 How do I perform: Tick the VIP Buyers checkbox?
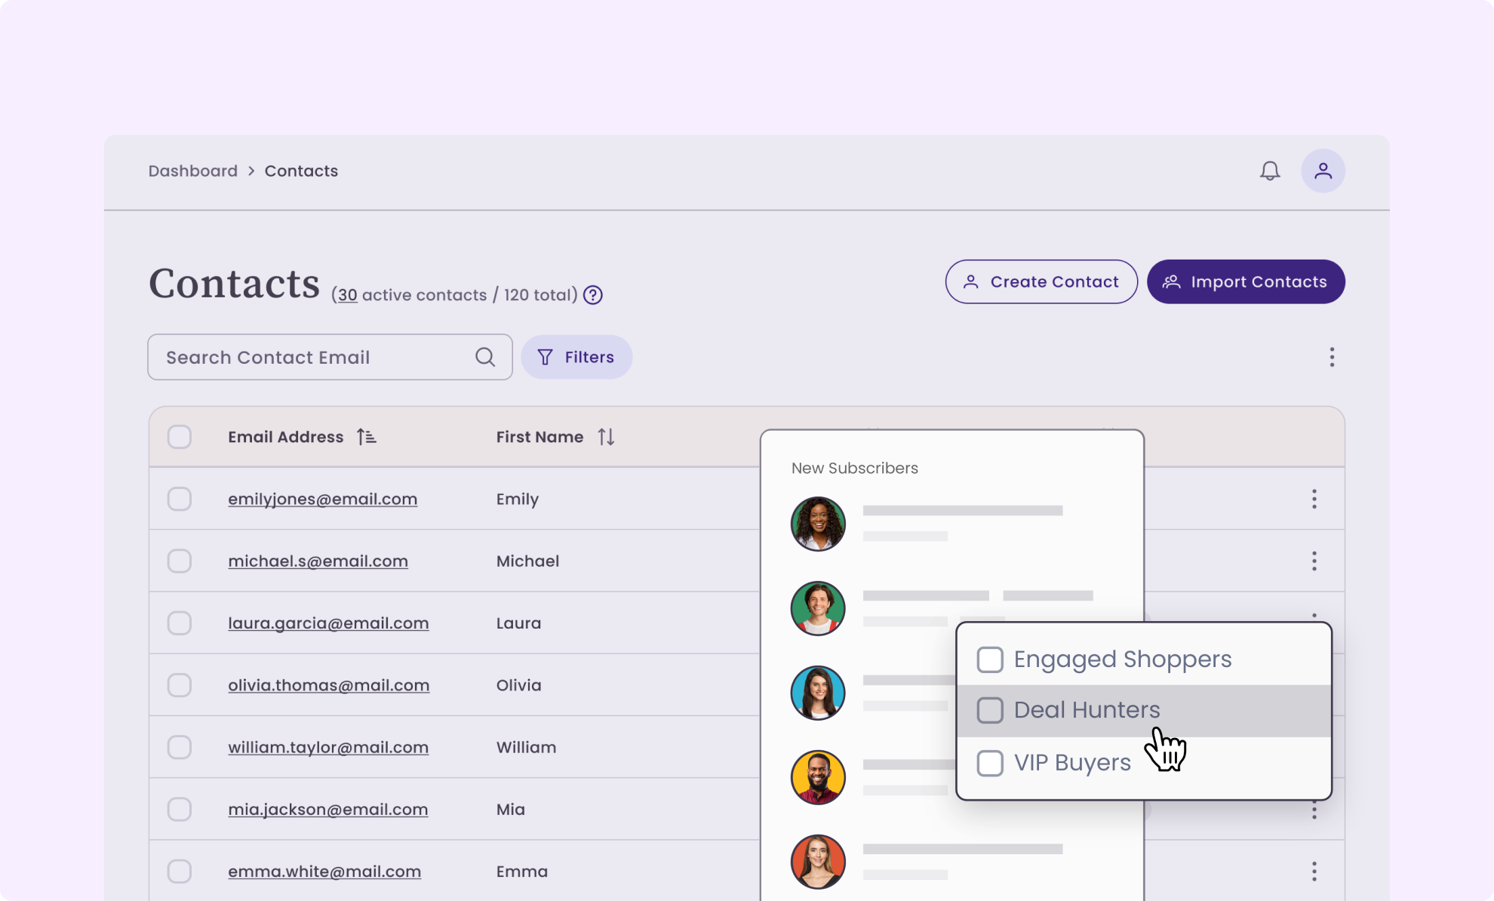click(990, 763)
